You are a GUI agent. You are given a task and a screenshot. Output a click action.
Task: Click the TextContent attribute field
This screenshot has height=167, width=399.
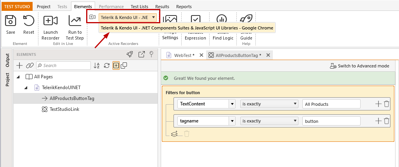203,104
